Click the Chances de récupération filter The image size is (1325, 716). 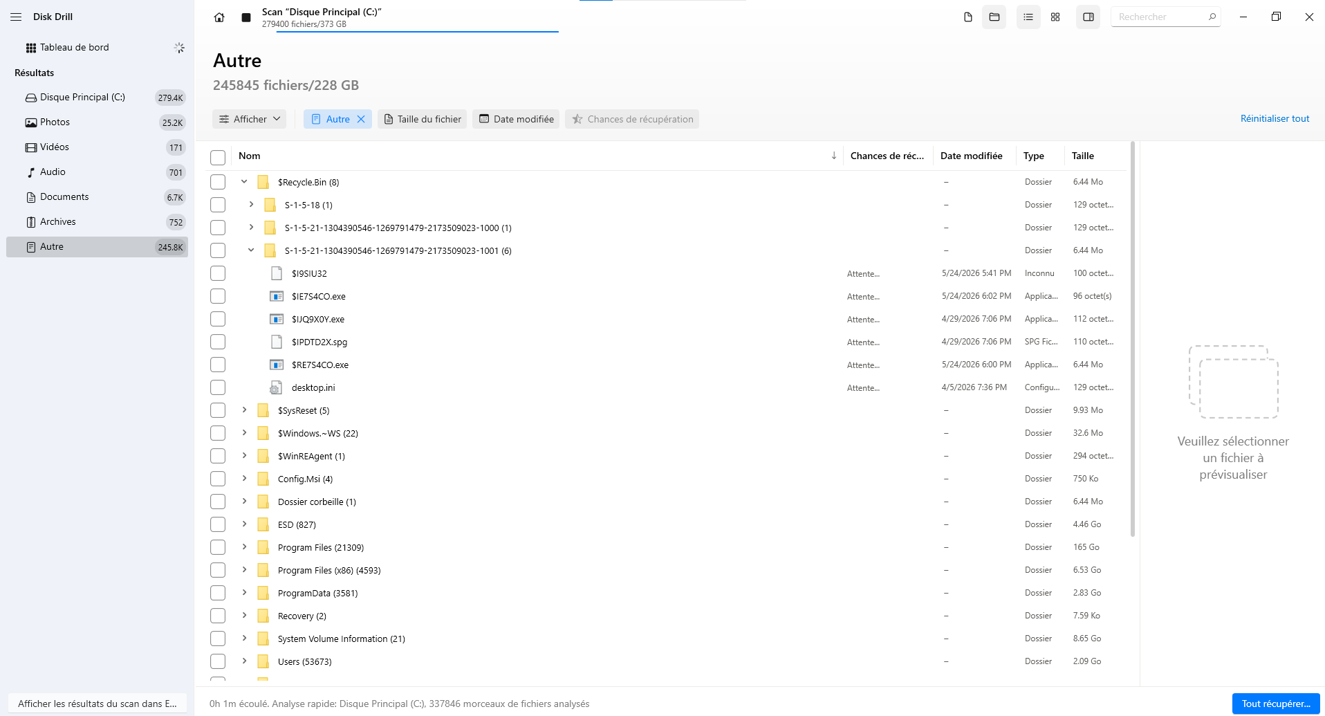[x=632, y=119]
